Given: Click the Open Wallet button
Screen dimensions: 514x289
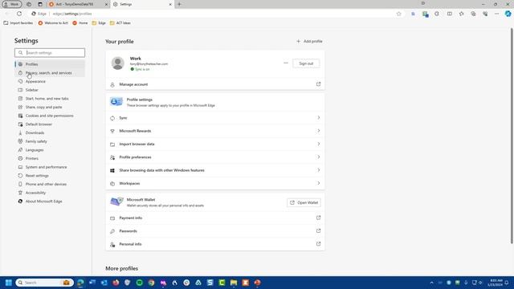Looking at the screenshot, I should coord(304,202).
